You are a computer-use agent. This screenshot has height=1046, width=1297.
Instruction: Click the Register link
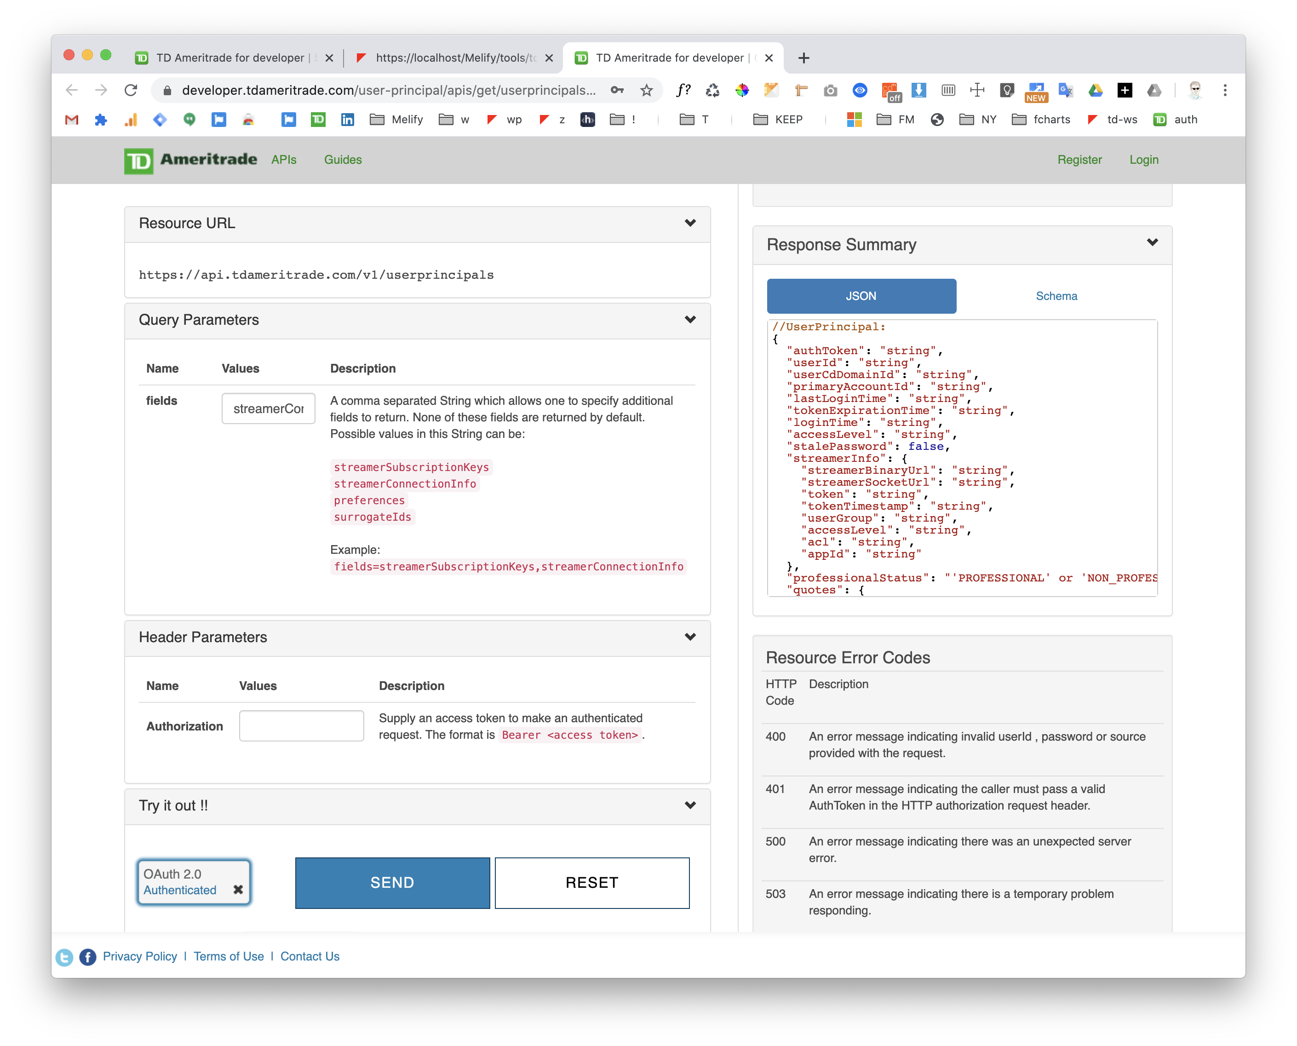click(1079, 160)
